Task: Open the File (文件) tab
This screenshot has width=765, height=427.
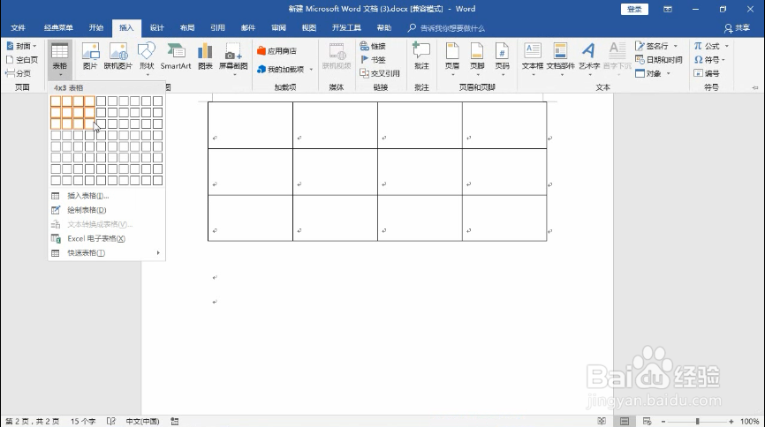Action: (18, 27)
